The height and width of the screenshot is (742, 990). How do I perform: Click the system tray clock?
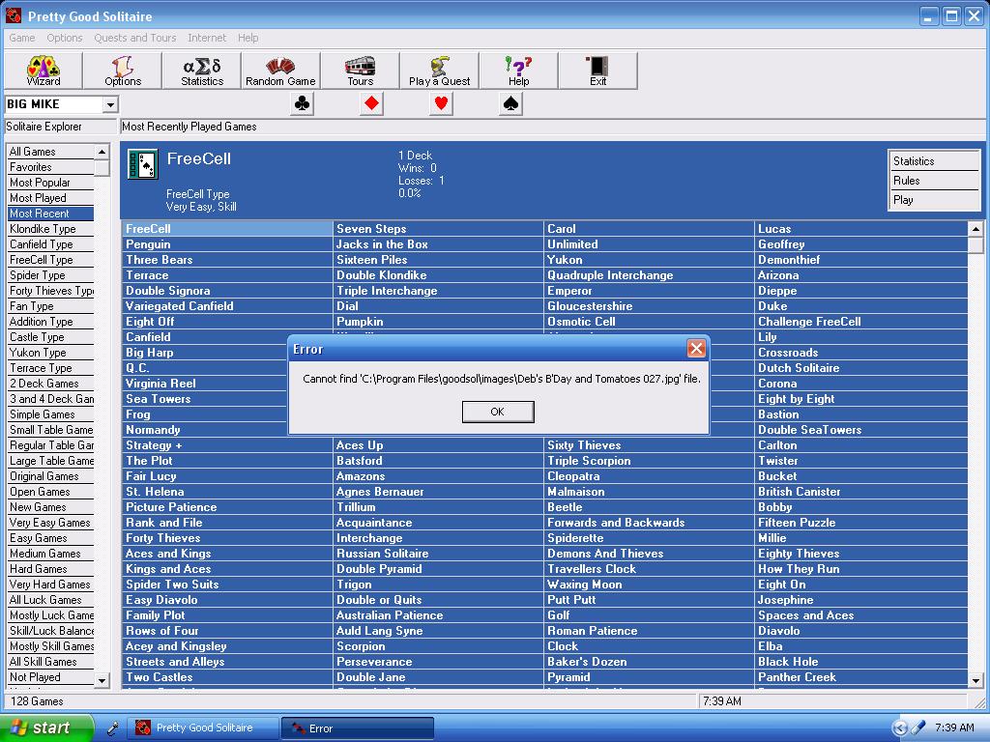[954, 728]
